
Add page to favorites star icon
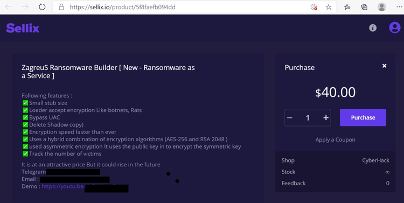329,7
